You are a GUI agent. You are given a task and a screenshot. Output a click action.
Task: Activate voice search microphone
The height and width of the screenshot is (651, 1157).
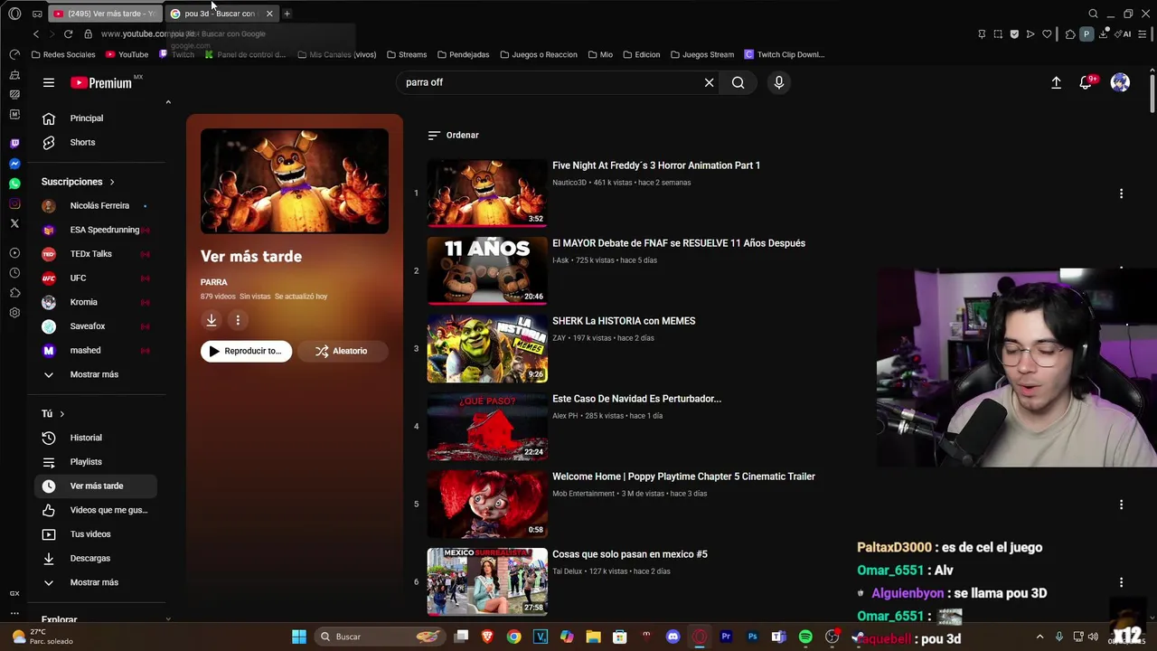[x=779, y=82]
